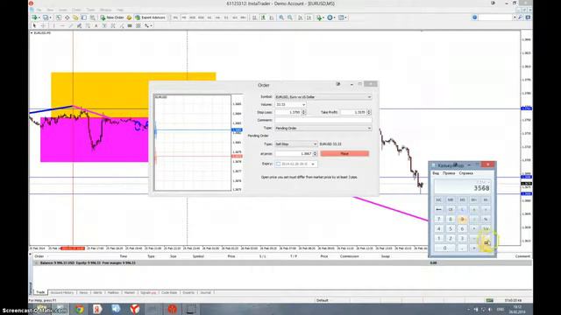This screenshot has height=315, width=561.
Task: Open a new chart from toolbar
Action: click(x=35, y=17)
